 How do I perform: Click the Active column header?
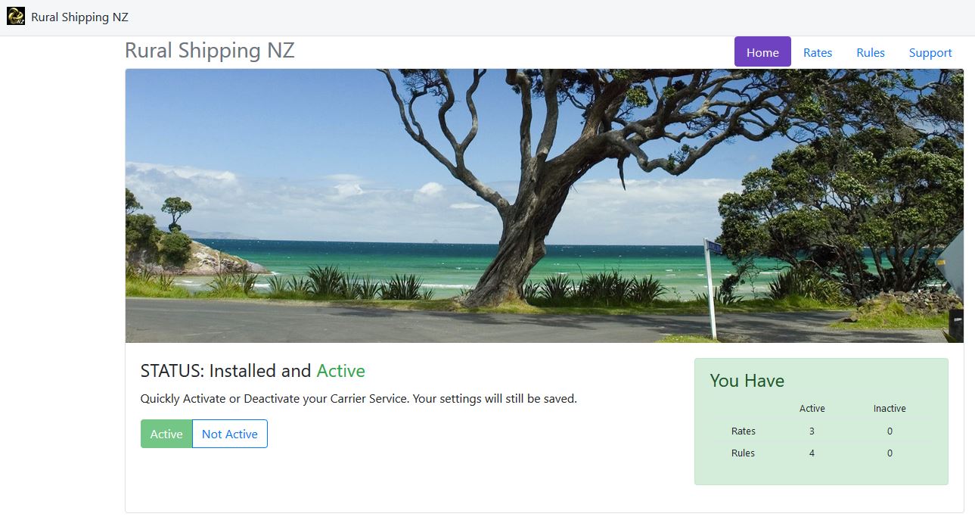coord(812,409)
